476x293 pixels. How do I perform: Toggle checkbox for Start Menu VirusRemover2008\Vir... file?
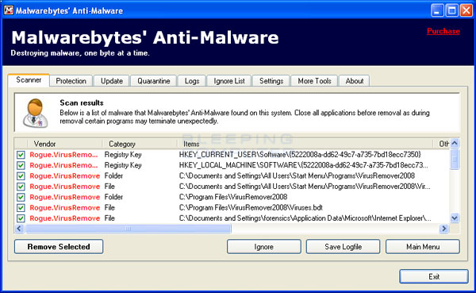(x=21, y=187)
